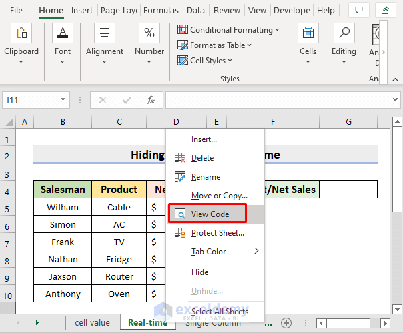Click the Insert Function fx icon
This screenshot has height=333, width=403.
[151, 100]
